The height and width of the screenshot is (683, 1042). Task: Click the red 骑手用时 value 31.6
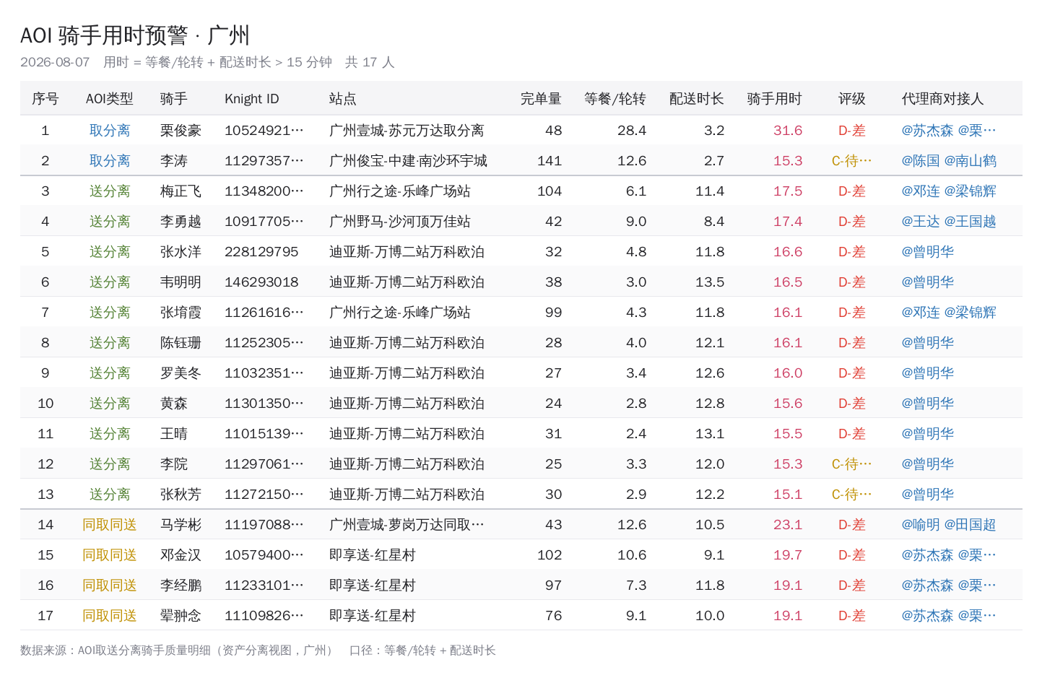tap(788, 131)
